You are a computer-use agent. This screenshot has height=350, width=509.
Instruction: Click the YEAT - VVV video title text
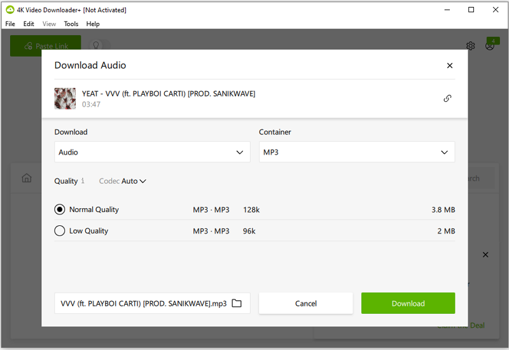pos(169,94)
